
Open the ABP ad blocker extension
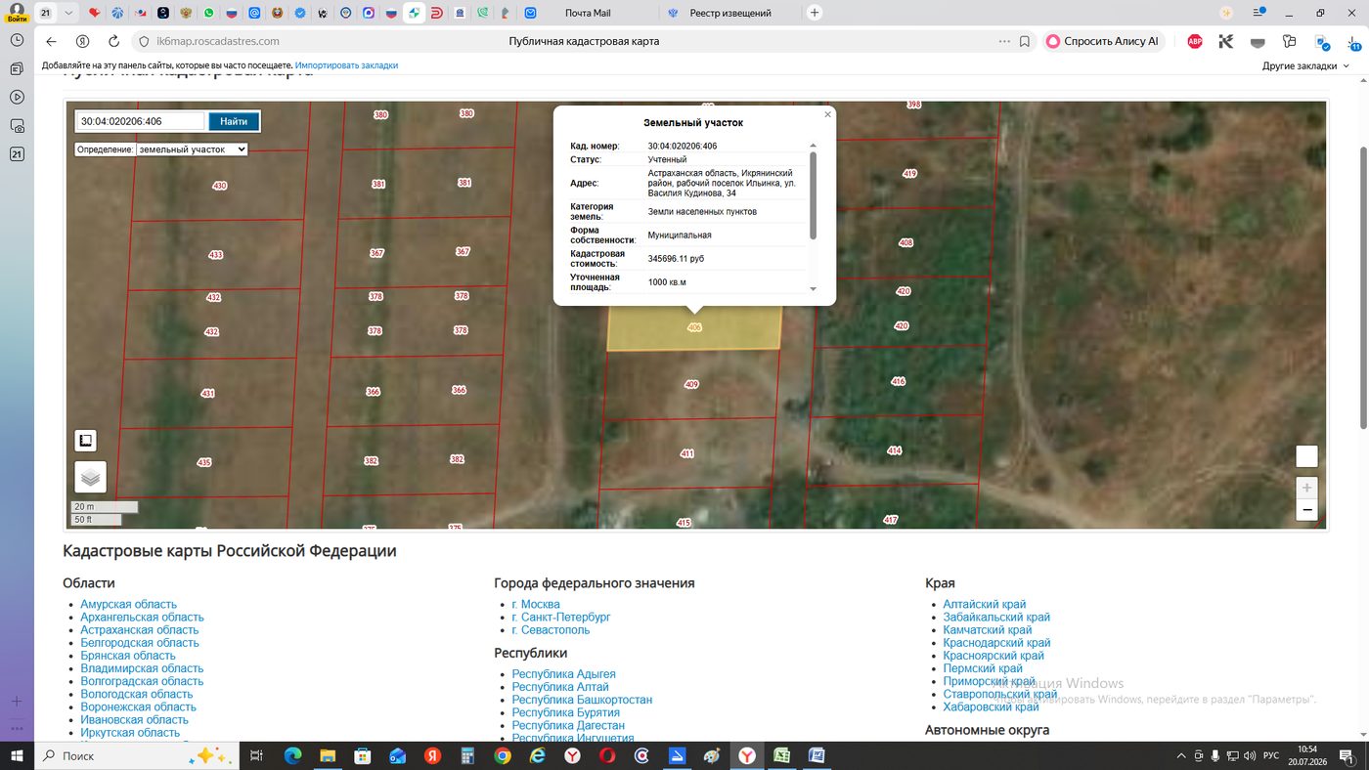(1195, 42)
